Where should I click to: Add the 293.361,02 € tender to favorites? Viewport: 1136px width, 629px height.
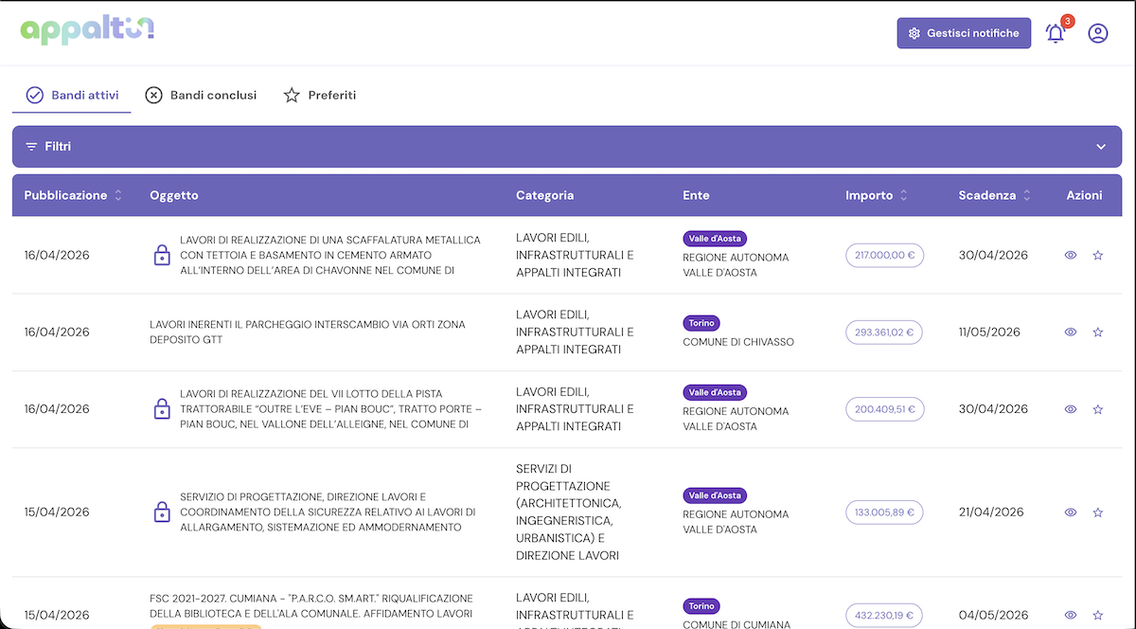1098,332
